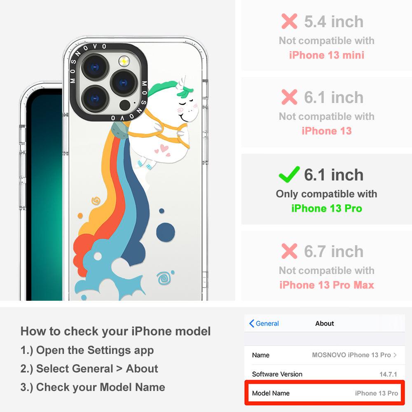The image size is (412, 412).
Task: Click the red X beside 5.4 inch
Action: pyautogui.click(x=289, y=21)
